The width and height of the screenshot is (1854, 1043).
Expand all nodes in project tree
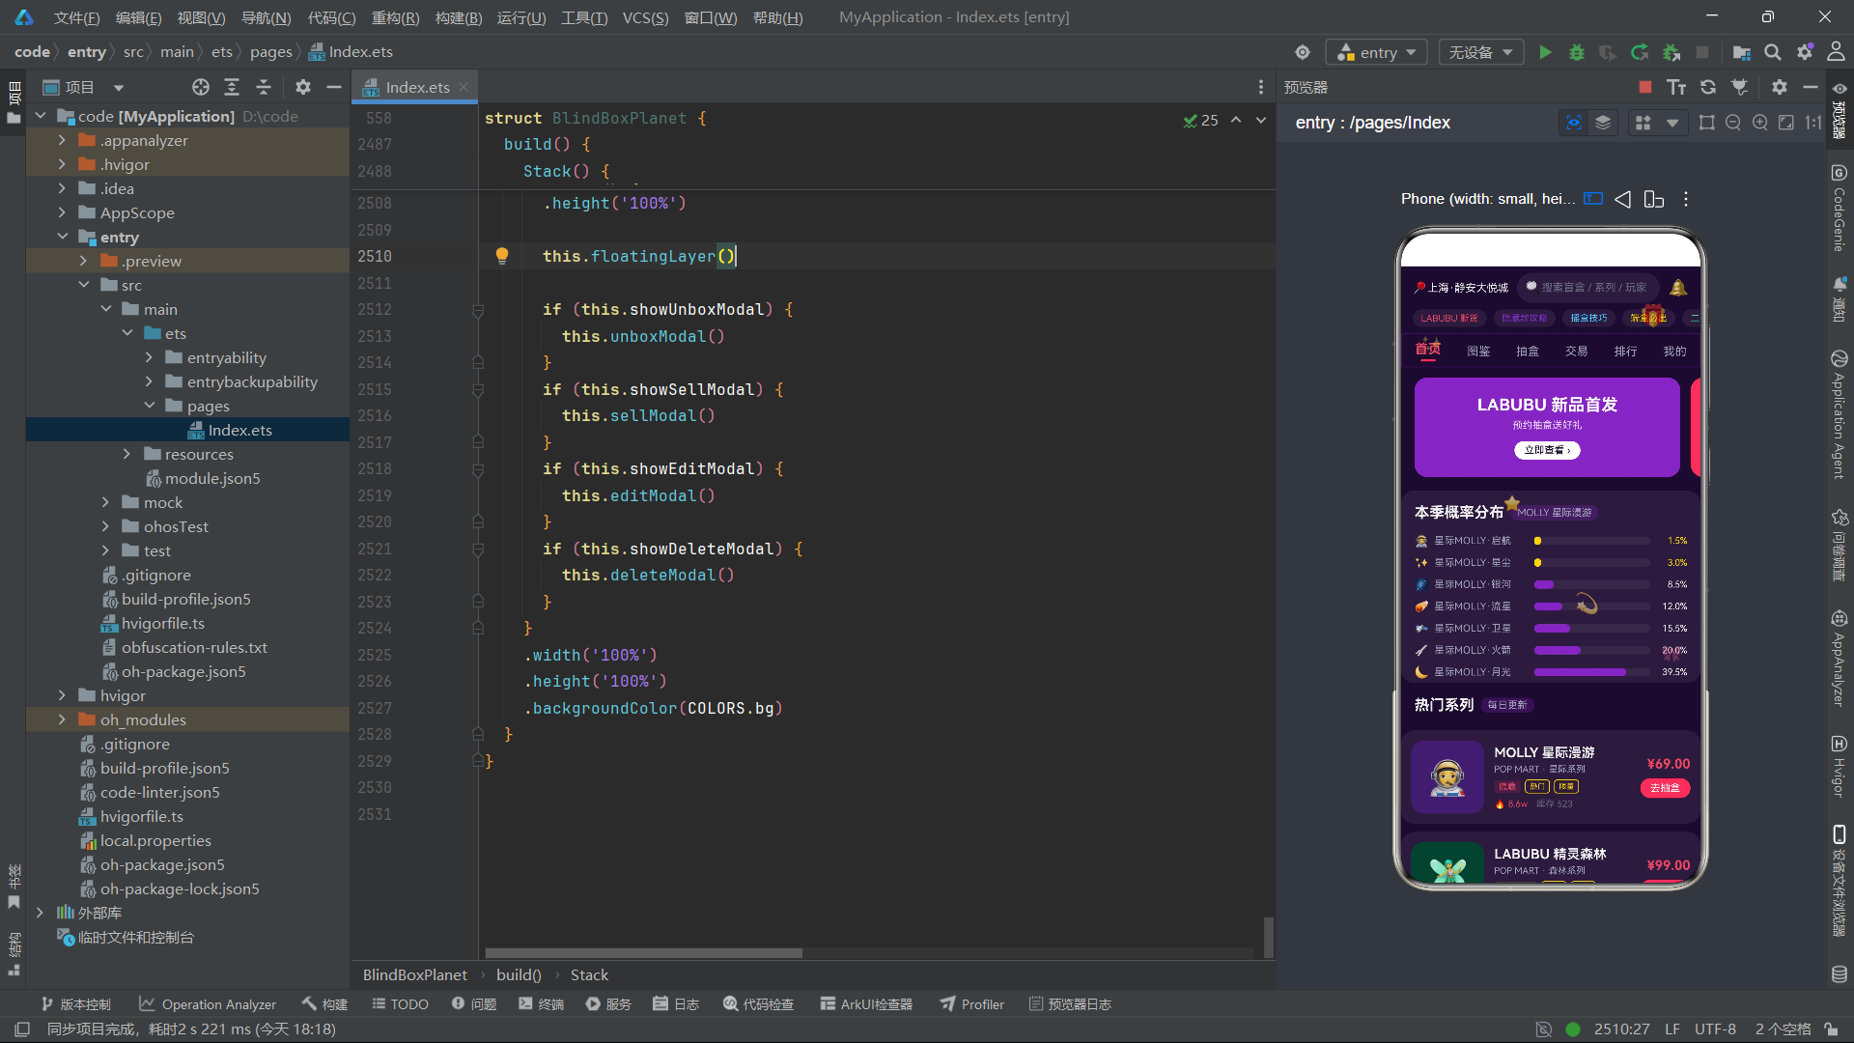pyautogui.click(x=232, y=87)
